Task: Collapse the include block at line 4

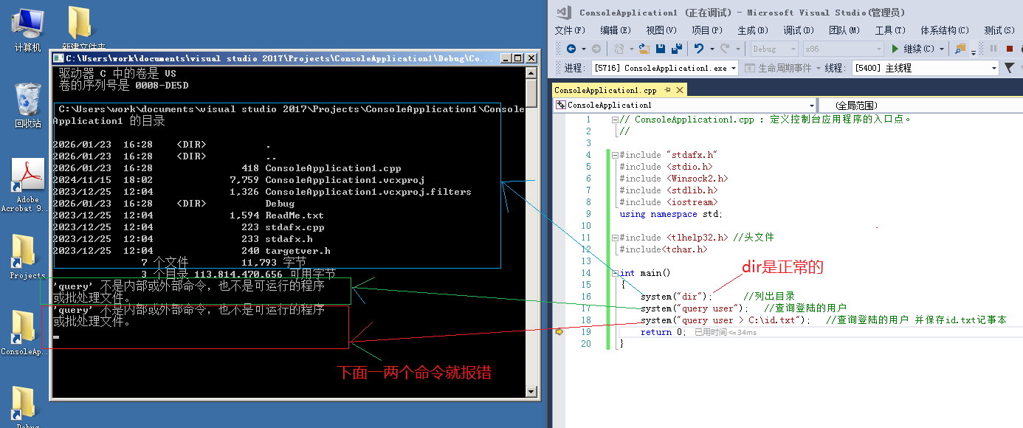Action: click(x=615, y=155)
